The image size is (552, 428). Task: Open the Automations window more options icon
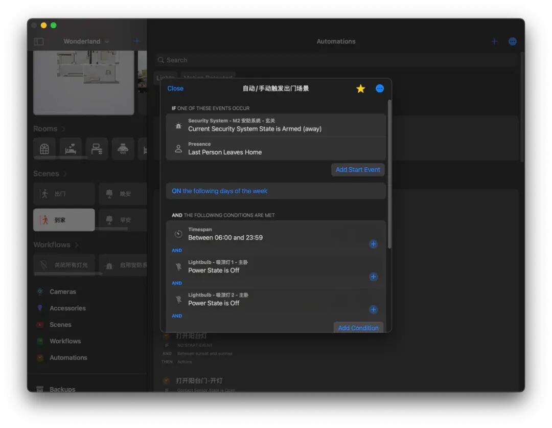(513, 41)
